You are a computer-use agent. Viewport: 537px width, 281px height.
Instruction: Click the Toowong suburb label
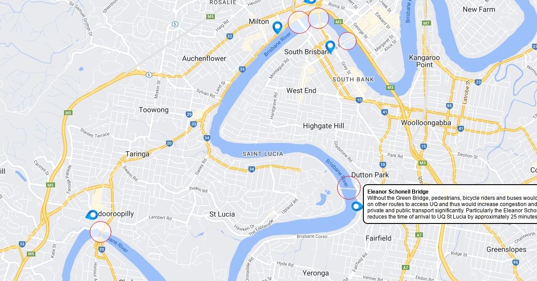click(153, 110)
